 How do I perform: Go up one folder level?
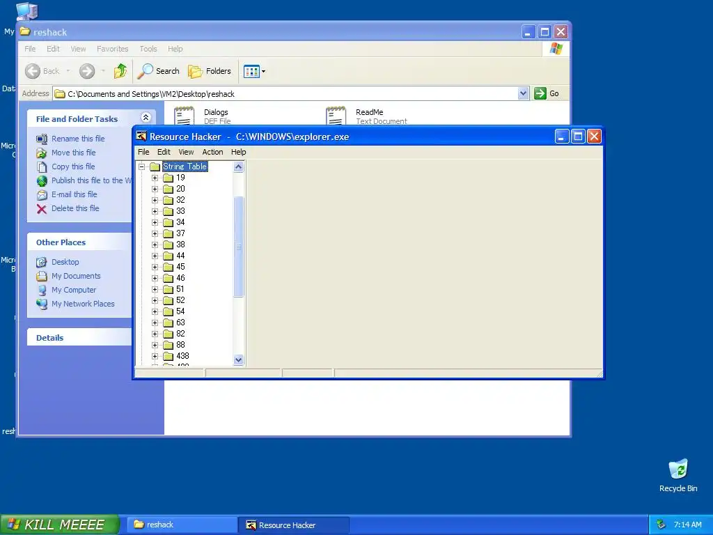pyautogui.click(x=120, y=71)
